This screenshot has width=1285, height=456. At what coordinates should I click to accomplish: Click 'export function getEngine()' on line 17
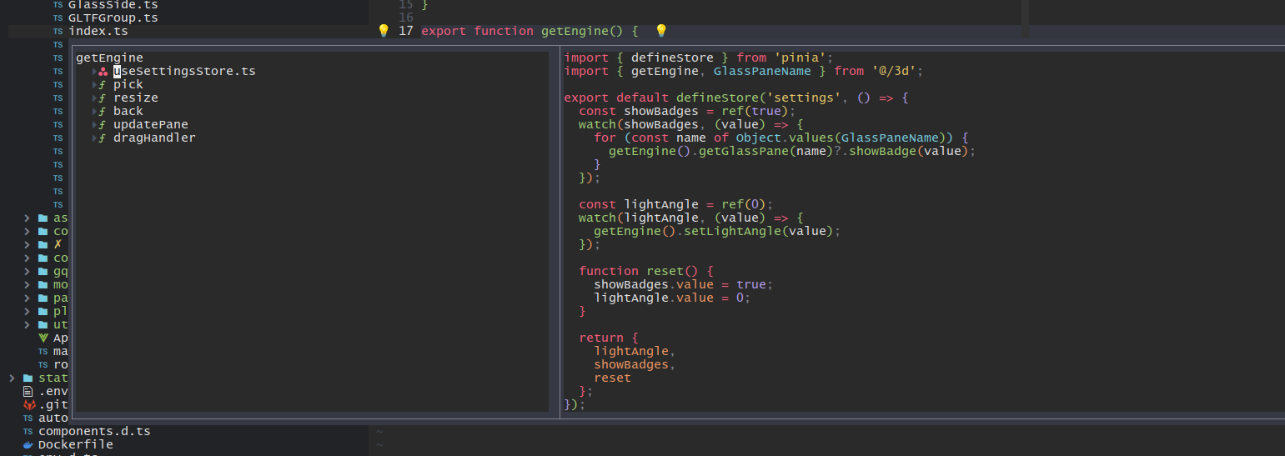pos(522,31)
